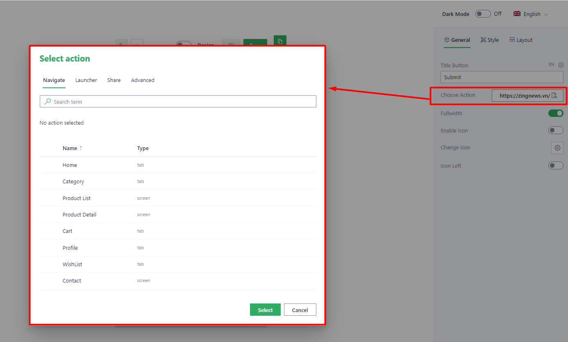Viewport: 568px width, 342px height.
Task: Turn on the Icon Left toggle
Action: (x=556, y=165)
